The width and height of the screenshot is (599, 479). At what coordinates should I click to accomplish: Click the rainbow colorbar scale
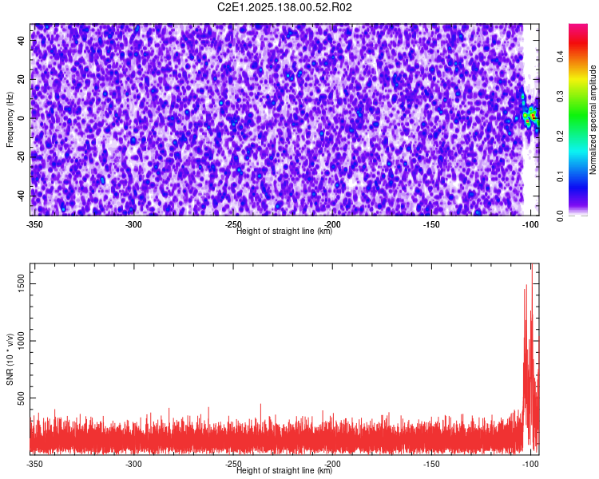coord(578,120)
